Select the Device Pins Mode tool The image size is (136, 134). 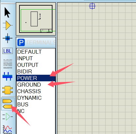point(8,117)
